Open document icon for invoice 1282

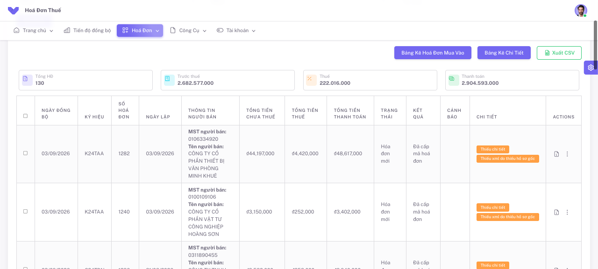[x=556, y=154]
